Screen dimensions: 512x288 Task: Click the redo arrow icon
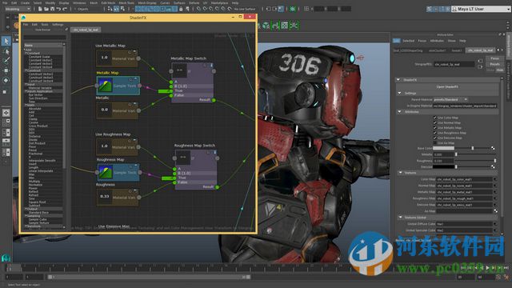click(x=65, y=9)
